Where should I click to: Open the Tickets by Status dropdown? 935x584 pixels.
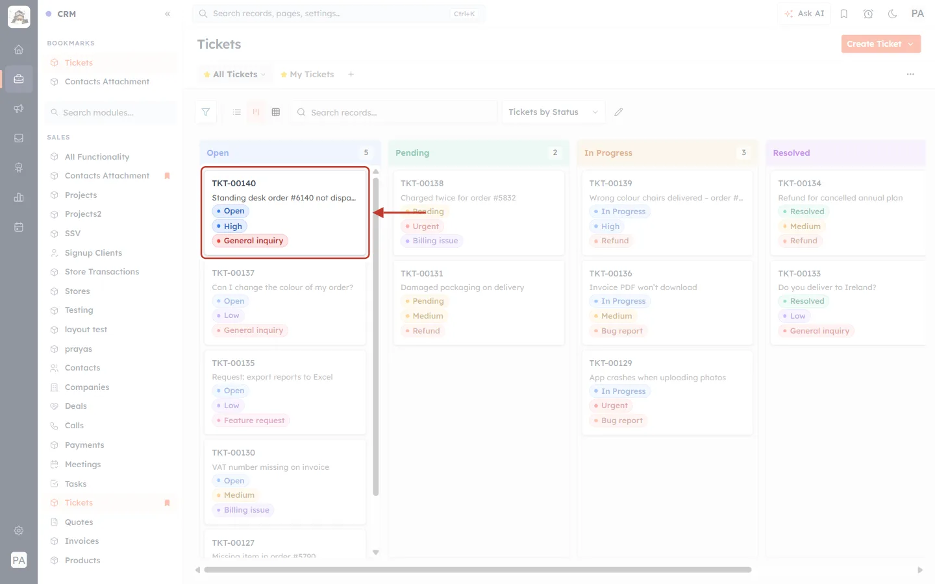[553, 112]
